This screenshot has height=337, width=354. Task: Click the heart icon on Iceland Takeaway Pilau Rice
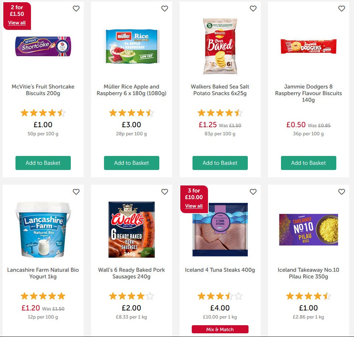tap(341, 192)
